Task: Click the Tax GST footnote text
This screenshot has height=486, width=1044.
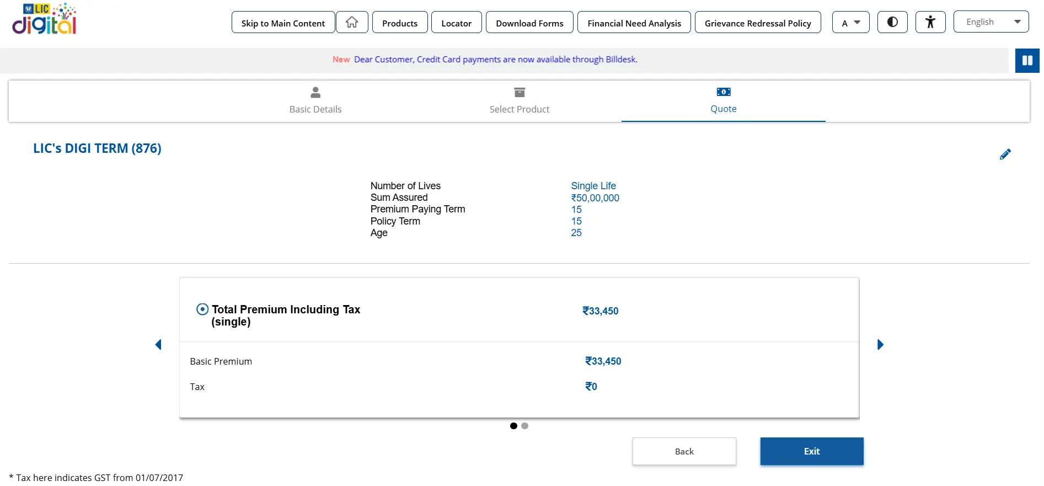Action: (x=96, y=478)
